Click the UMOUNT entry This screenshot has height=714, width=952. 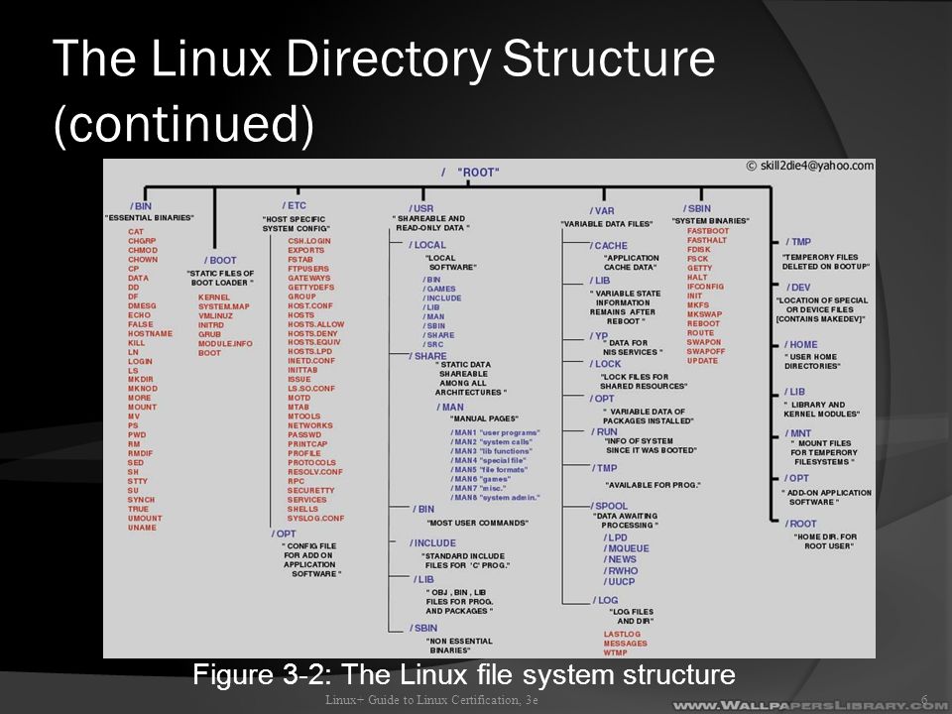pyautogui.click(x=145, y=518)
